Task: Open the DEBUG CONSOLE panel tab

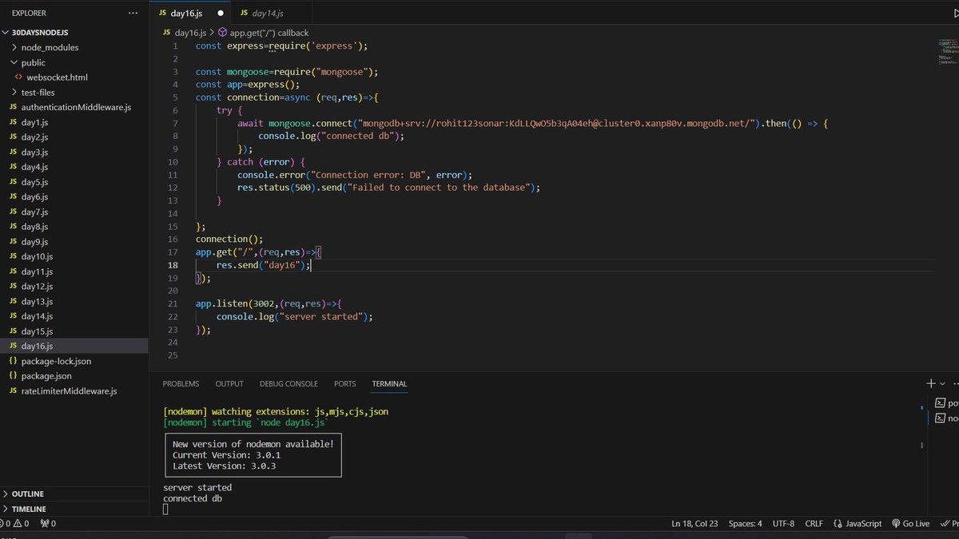Action: pos(288,384)
